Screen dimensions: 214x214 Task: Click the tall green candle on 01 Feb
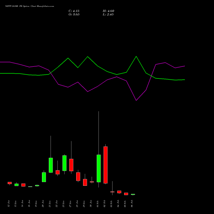click(99, 168)
